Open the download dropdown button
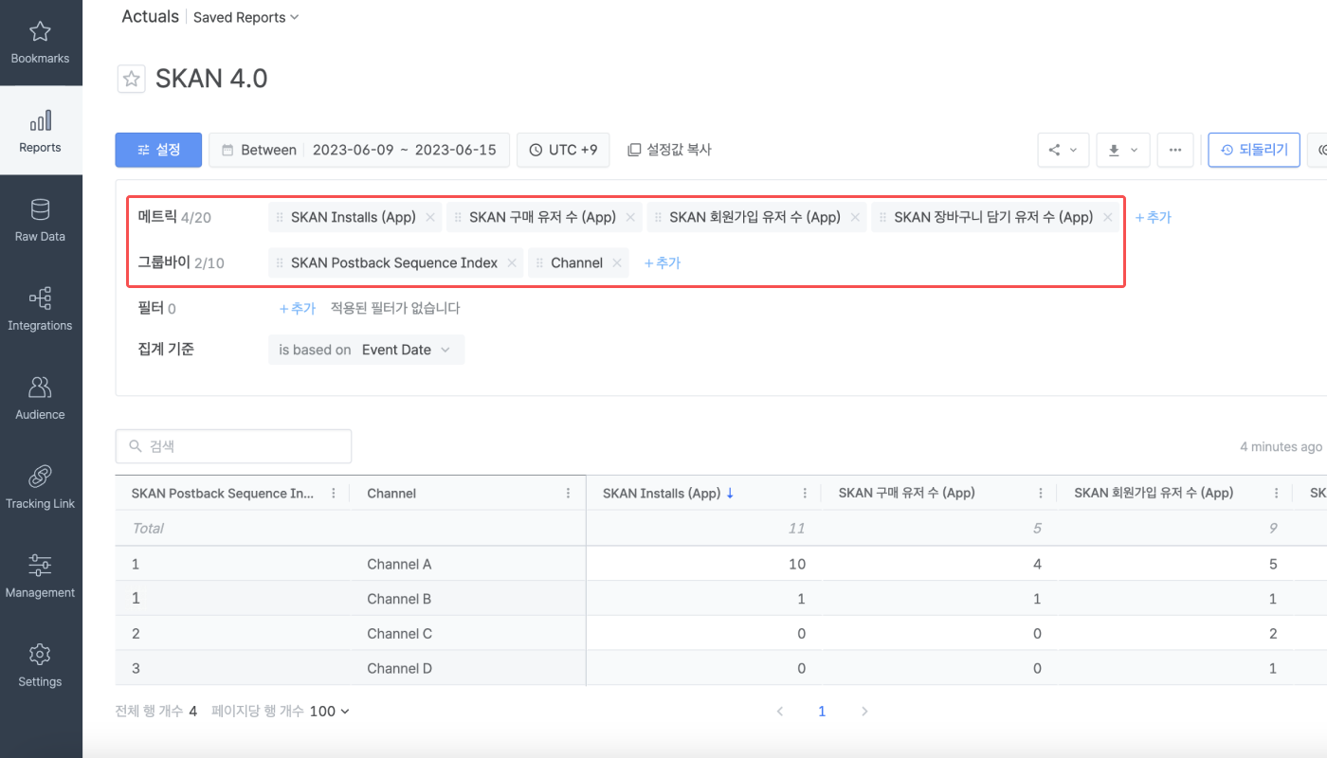The width and height of the screenshot is (1327, 758). pos(1123,150)
